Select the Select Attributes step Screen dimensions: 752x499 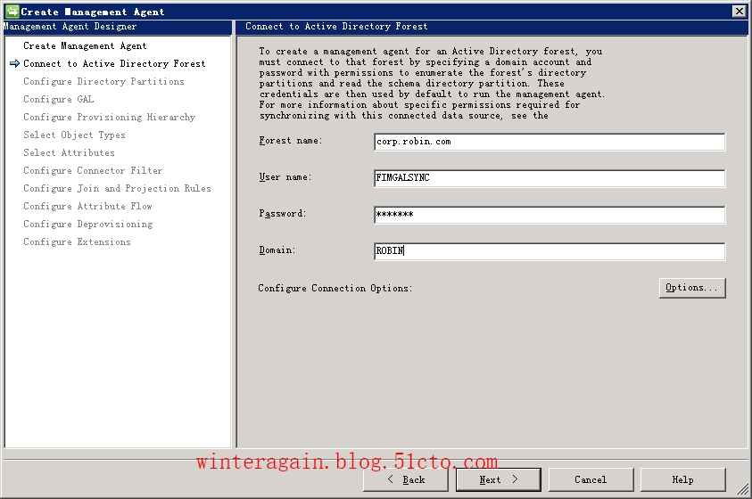pyautogui.click(x=69, y=152)
